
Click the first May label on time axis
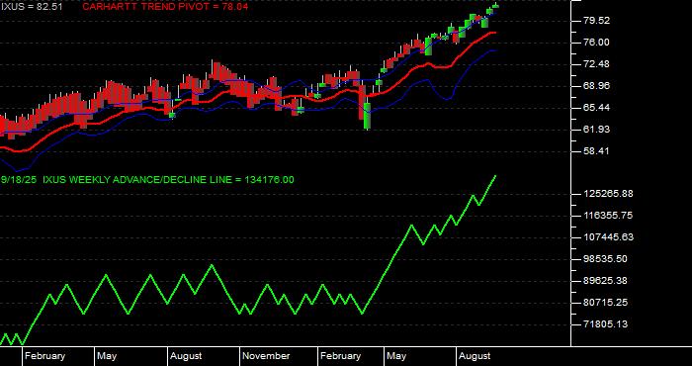[x=107, y=356]
